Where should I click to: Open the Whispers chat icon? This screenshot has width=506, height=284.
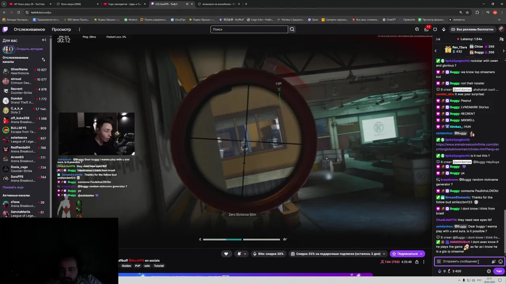coord(435,29)
